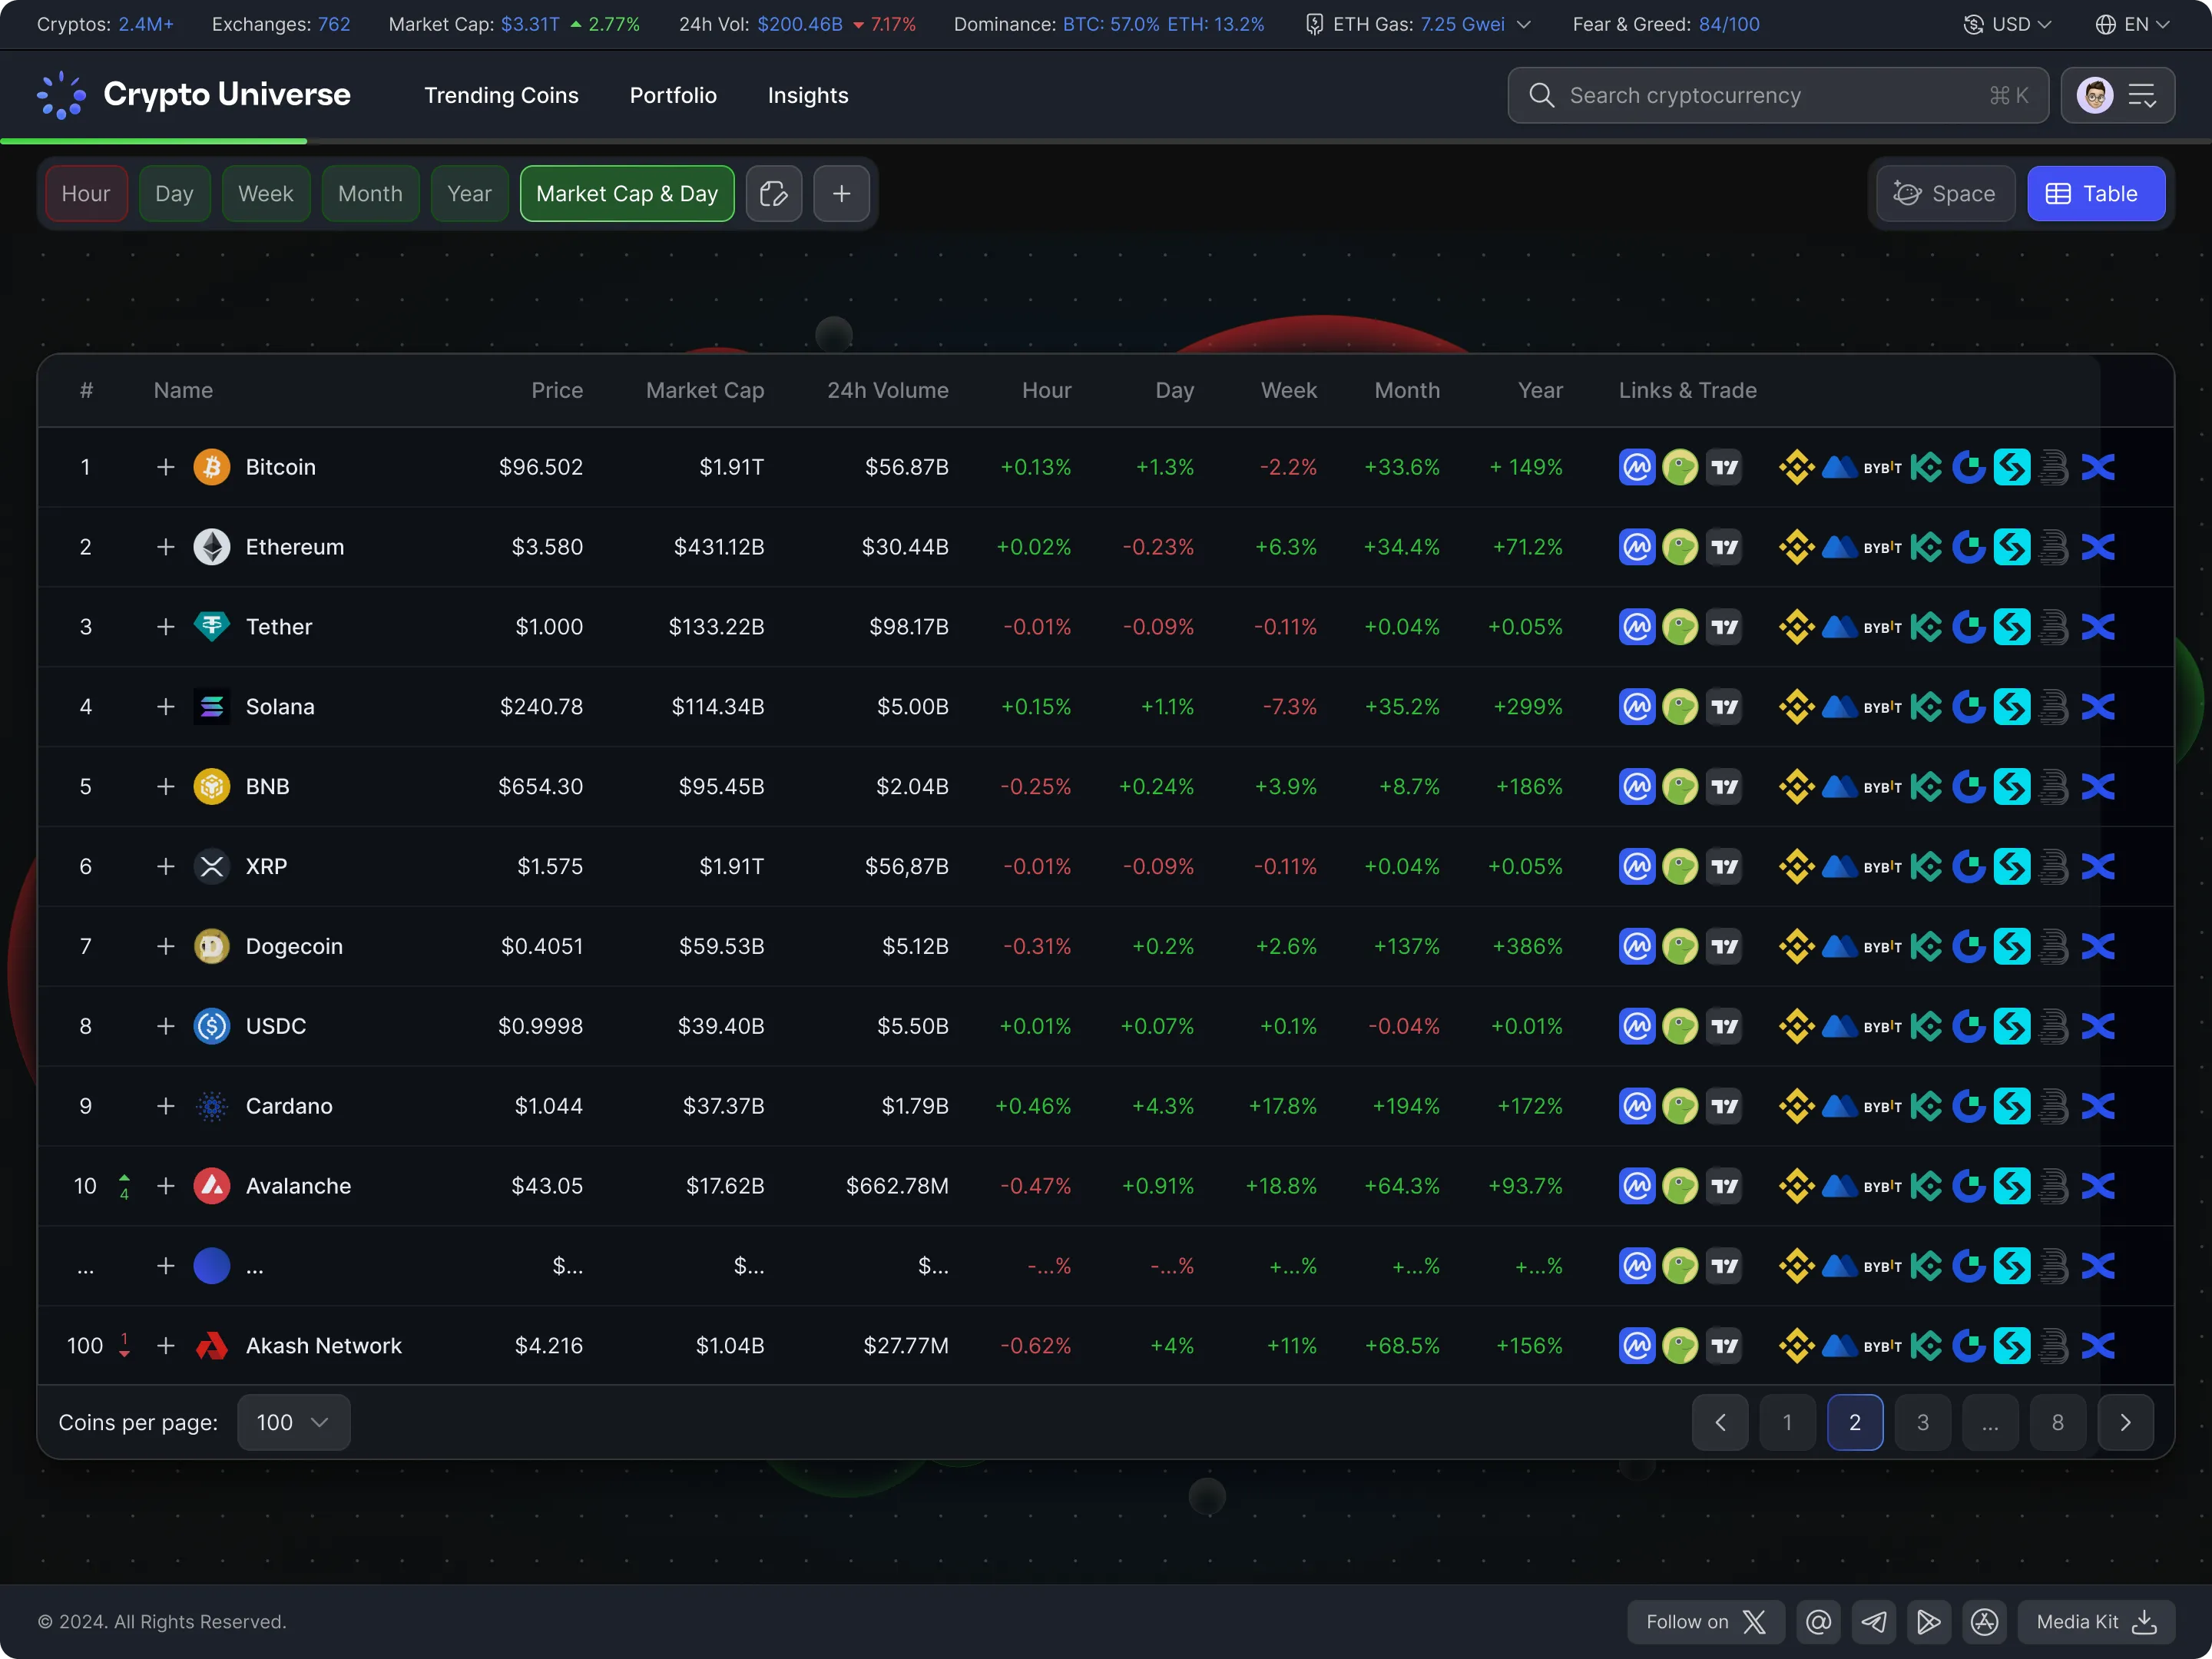Go to page 3
The width and height of the screenshot is (2212, 1659).
(x=1922, y=1422)
